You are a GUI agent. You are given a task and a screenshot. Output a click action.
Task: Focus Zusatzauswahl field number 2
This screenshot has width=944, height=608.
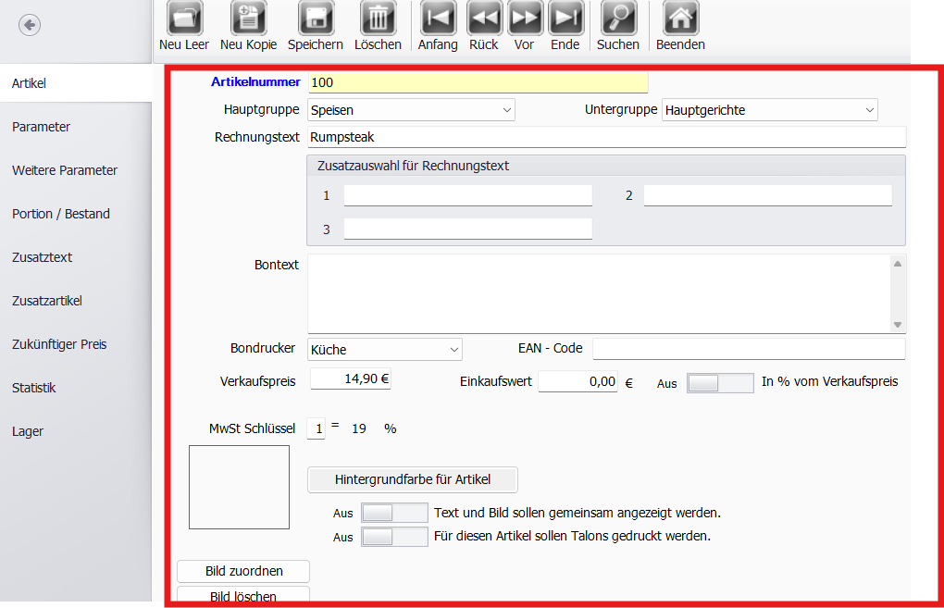[x=767, y=195]
